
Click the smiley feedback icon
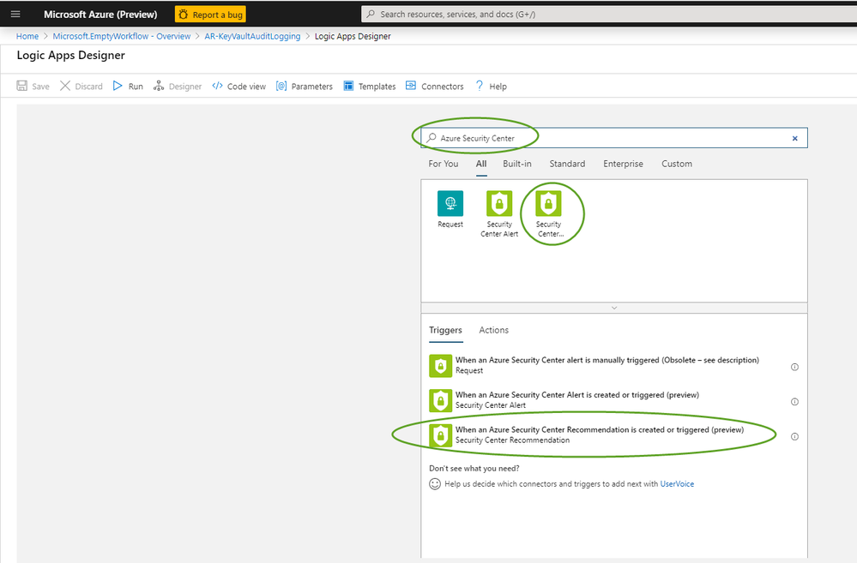click(x=435, y=484)
